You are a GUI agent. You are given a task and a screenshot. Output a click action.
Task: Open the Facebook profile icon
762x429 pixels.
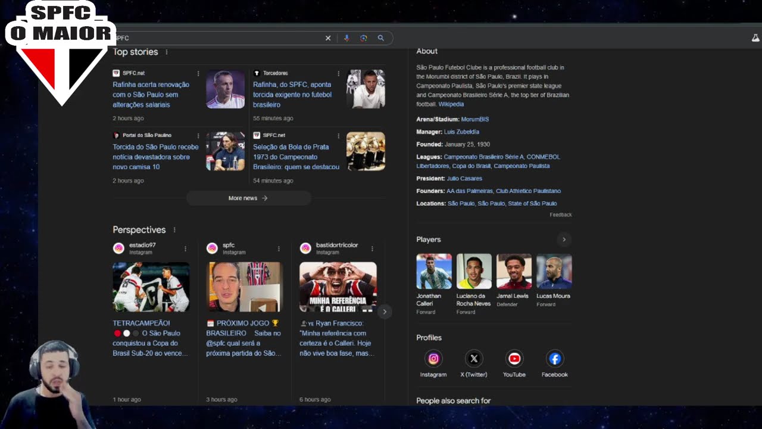(555, 359)
